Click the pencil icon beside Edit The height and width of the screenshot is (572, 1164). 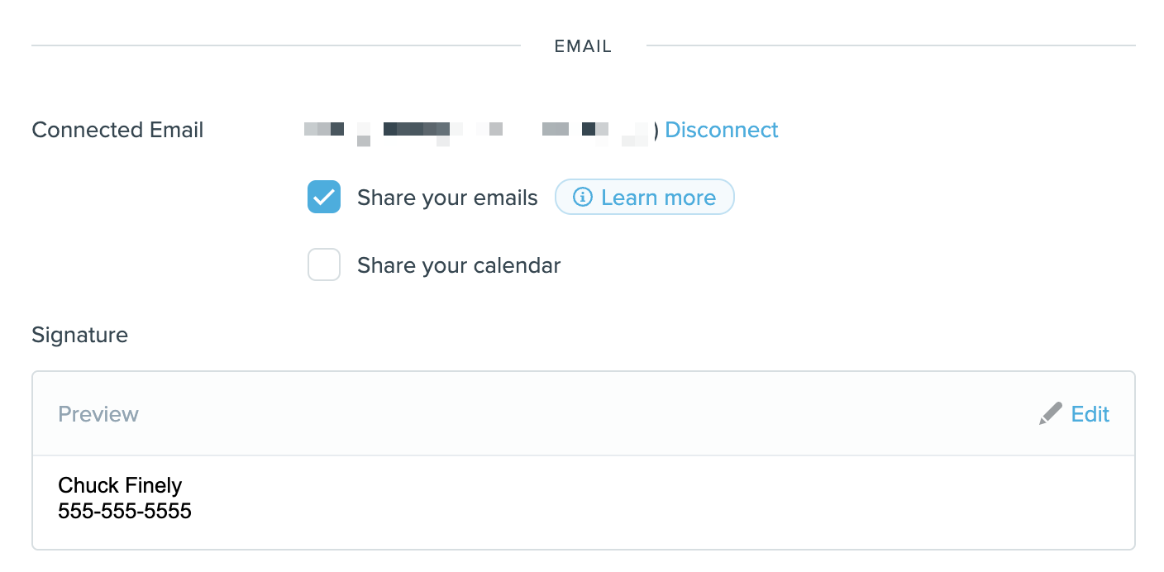(1050, 413)
